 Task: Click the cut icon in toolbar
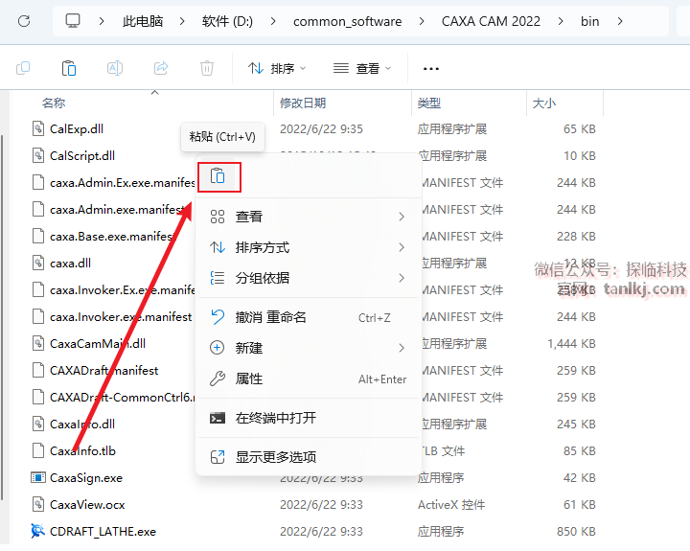[23, 68]
